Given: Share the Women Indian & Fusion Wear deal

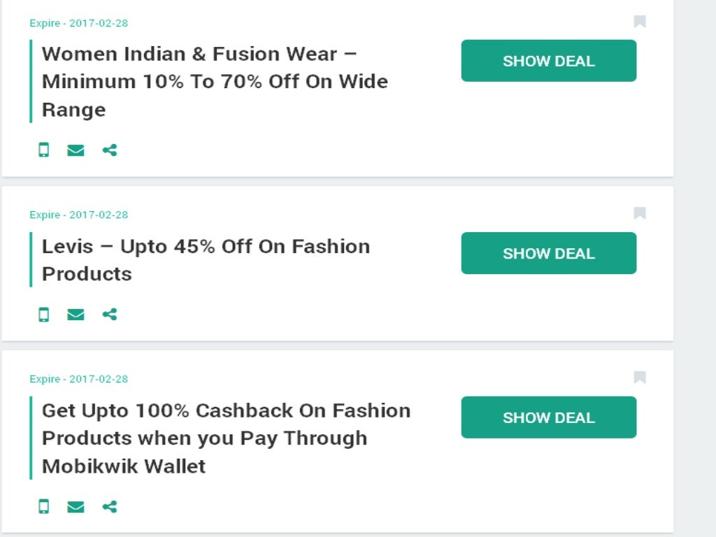Looking at the screenshot, I should (110, 150).
